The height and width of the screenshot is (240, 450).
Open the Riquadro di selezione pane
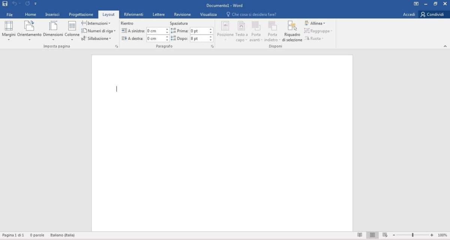pos(292,31)
